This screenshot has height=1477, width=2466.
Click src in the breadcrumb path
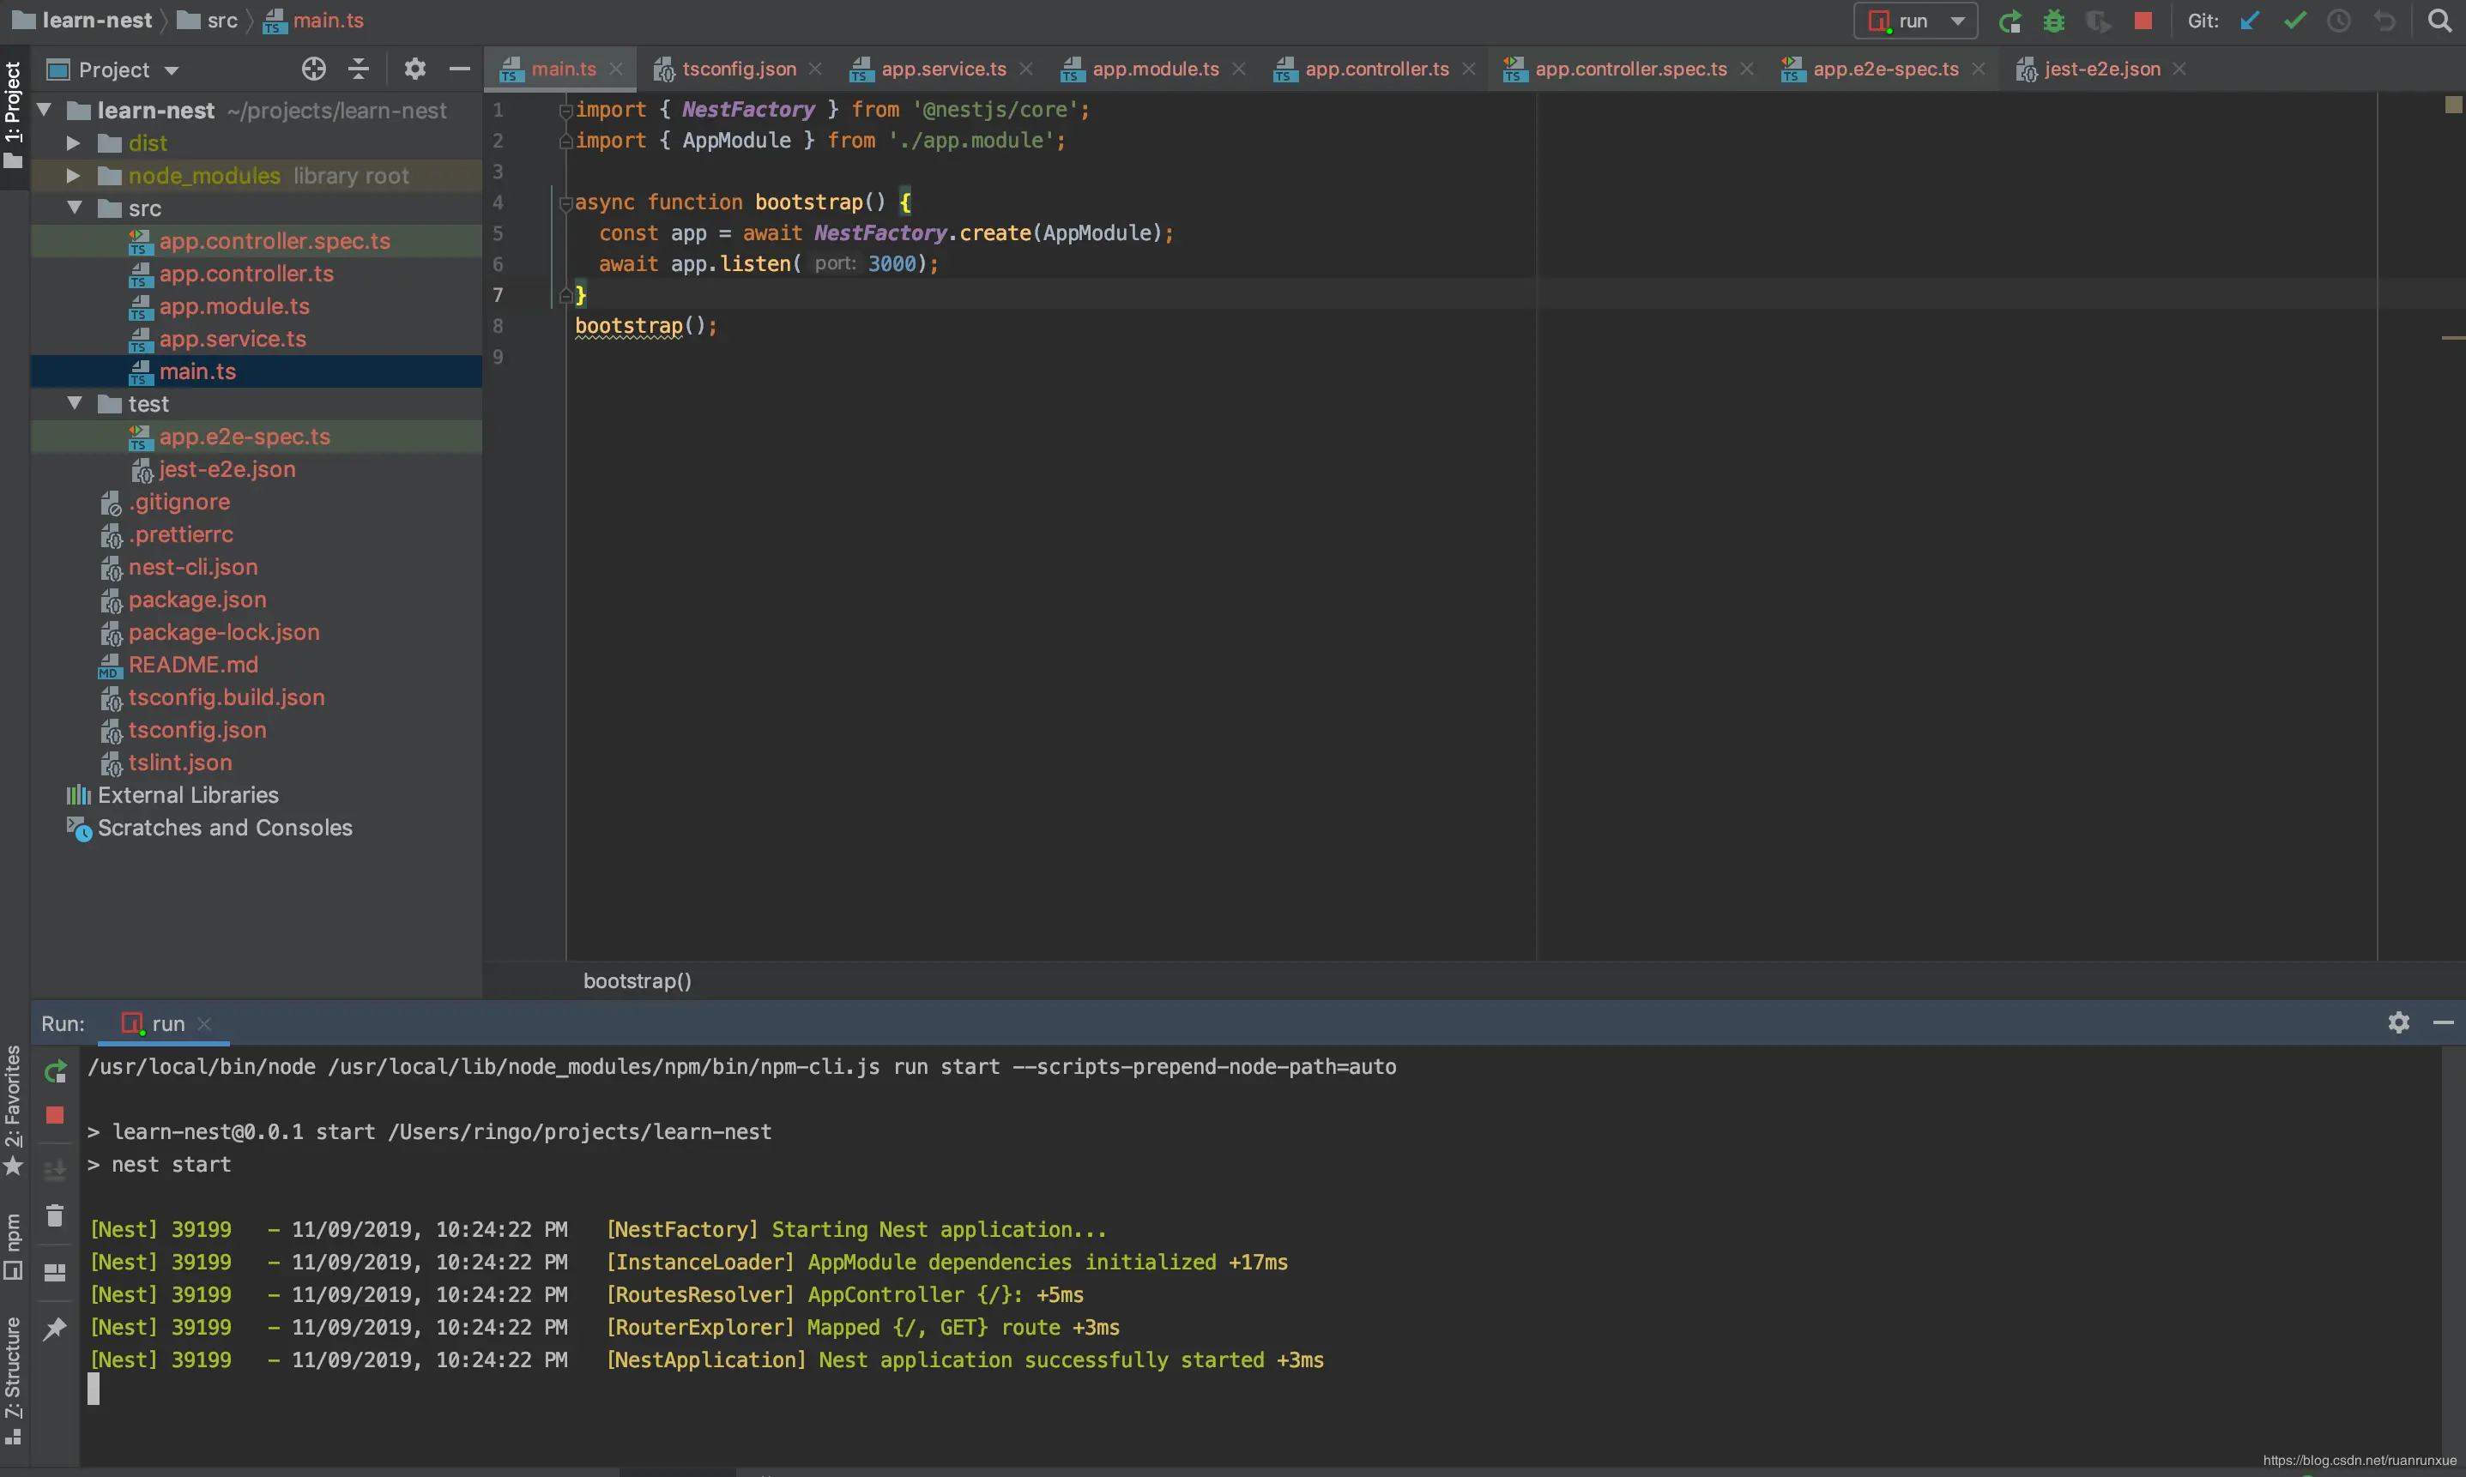click(221, 21)
